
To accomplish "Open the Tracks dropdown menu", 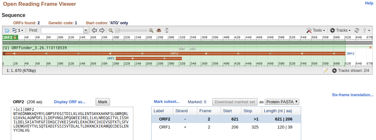I will [340, 30].
